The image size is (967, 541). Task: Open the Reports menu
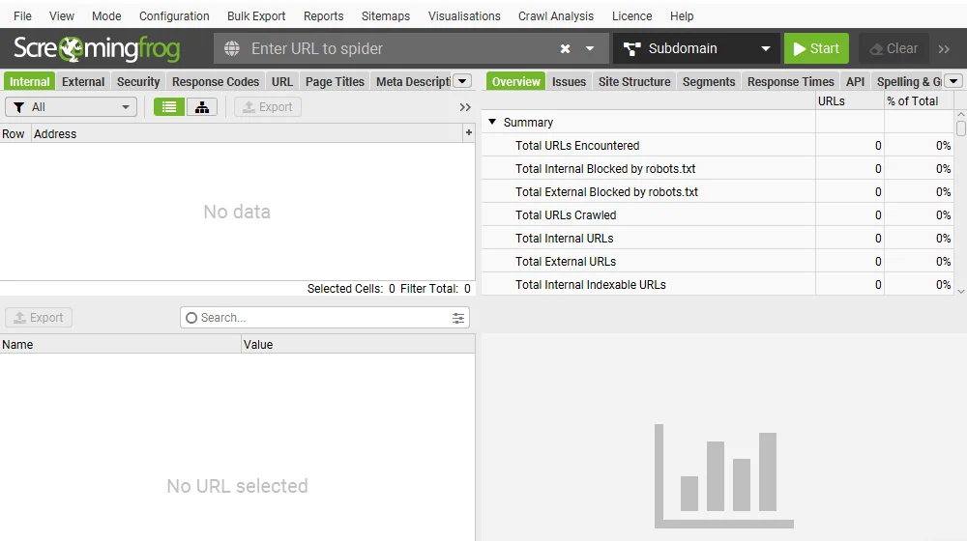[323, 16]
